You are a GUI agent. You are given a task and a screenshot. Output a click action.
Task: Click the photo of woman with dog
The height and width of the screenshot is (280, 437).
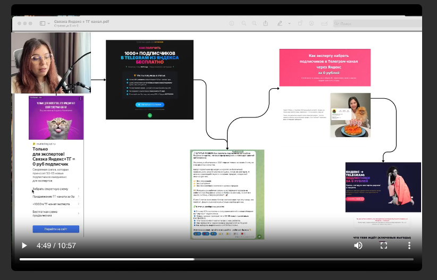click(x=350, y=115)
